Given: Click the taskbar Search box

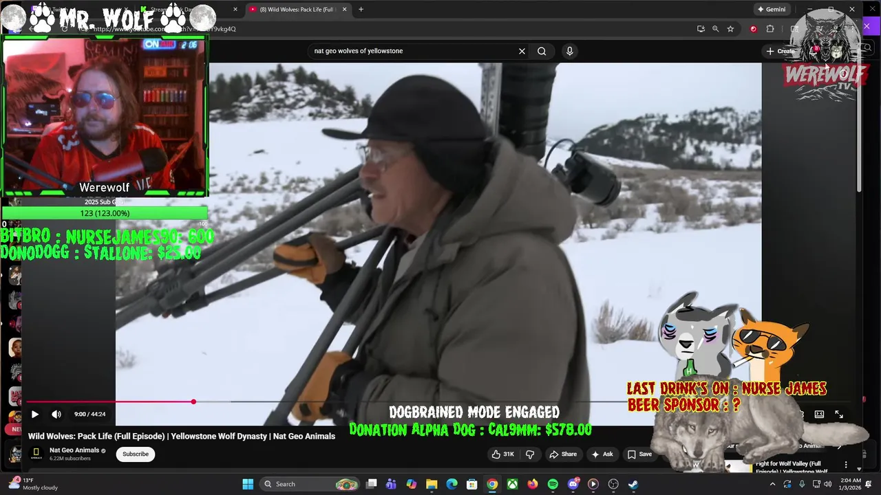Looking at the screenshot, I should tap(310, 484).
